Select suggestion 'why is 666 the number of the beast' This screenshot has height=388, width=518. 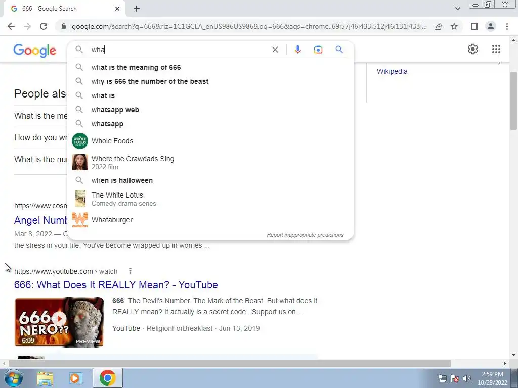210,81
